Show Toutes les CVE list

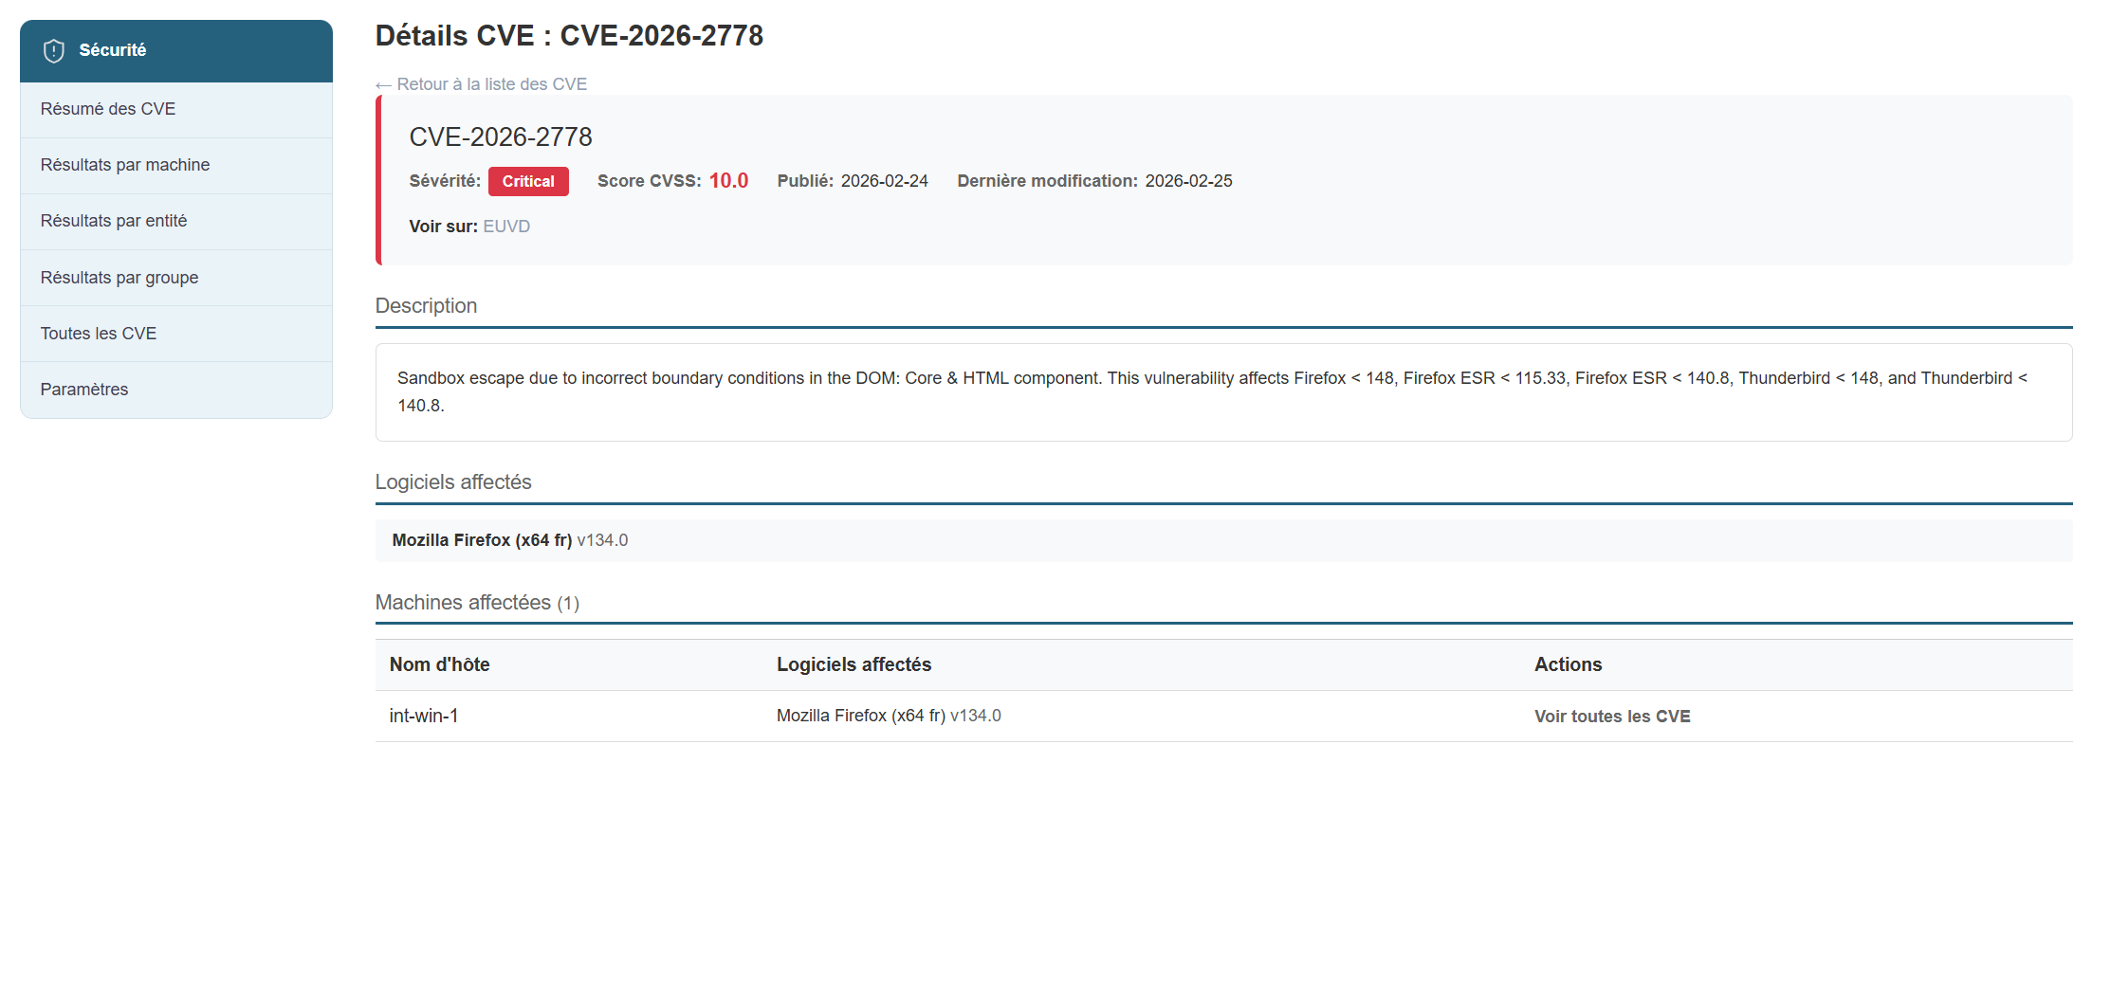99,334
